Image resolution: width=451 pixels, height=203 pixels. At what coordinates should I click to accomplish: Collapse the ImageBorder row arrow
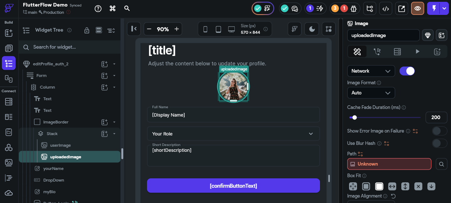114,122
